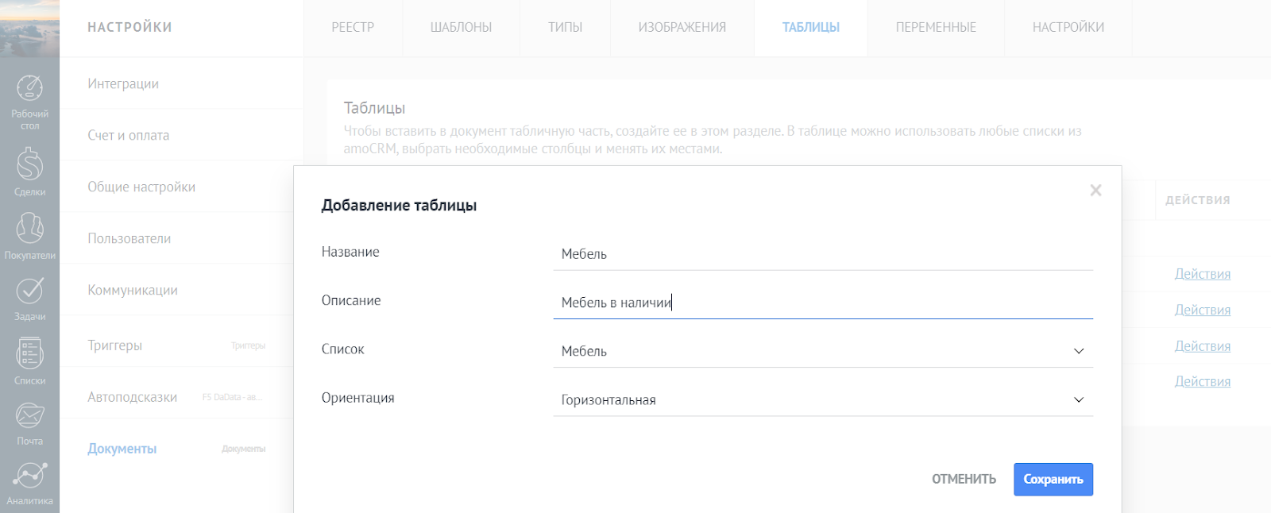Screen dimensions: 1271x513
Task: Open the Задачи checkmark icon
Action: (x=29, y=291)
